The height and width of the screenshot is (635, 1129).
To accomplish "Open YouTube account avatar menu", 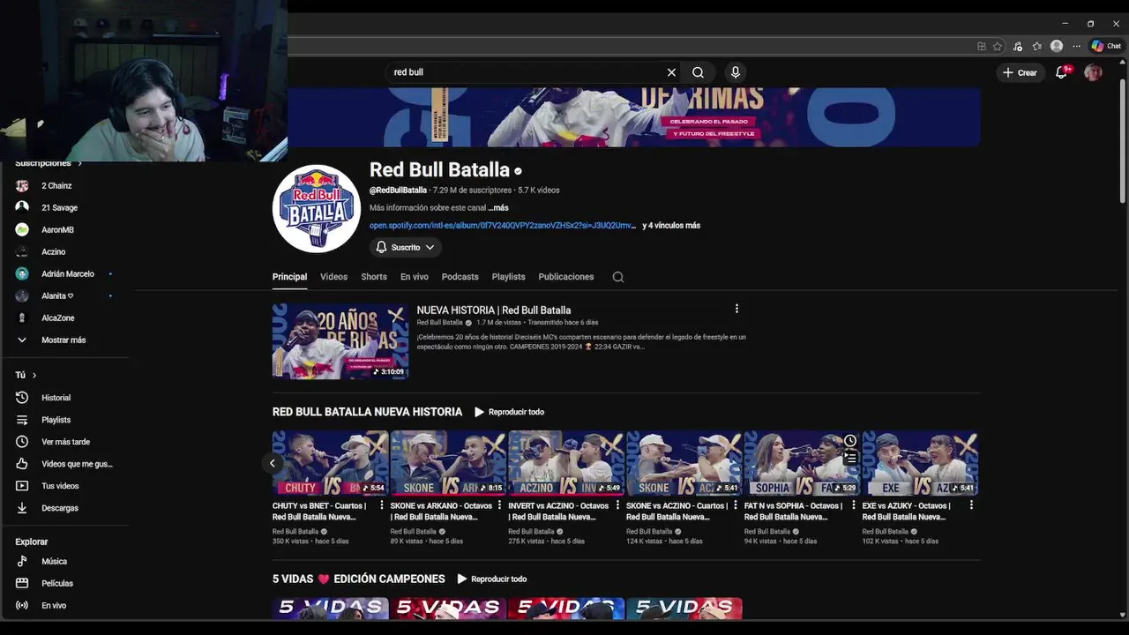I will coord(1093,72).
